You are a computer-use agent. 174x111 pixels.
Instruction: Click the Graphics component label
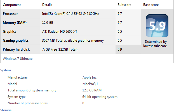[x=10, y=32]
